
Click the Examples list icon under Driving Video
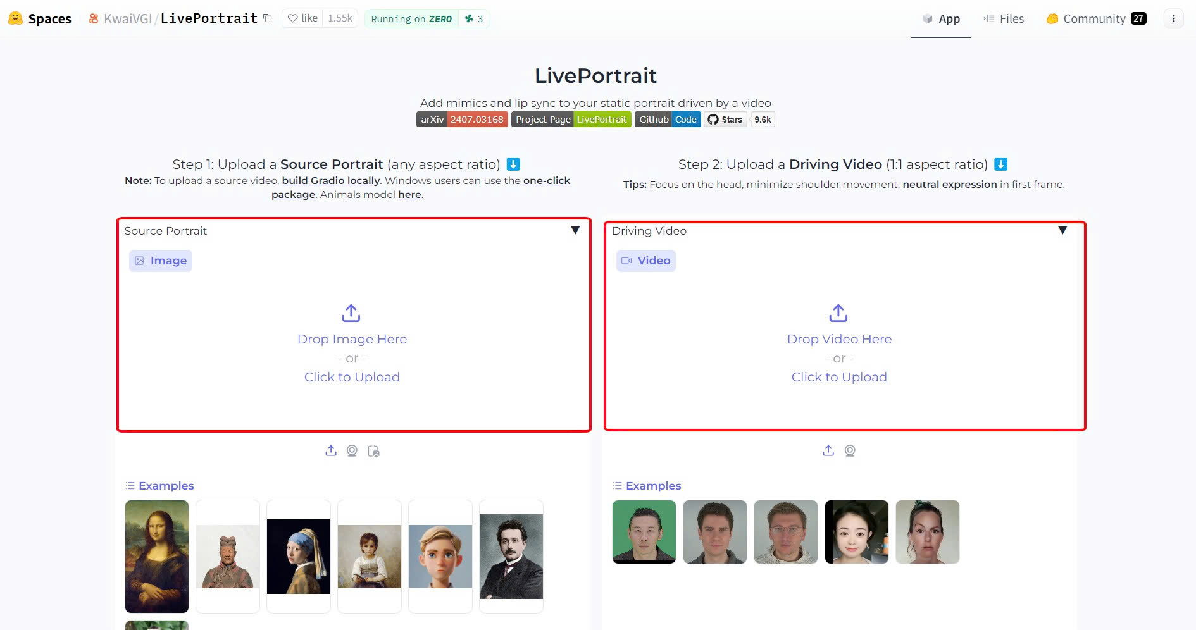[618, 486]
